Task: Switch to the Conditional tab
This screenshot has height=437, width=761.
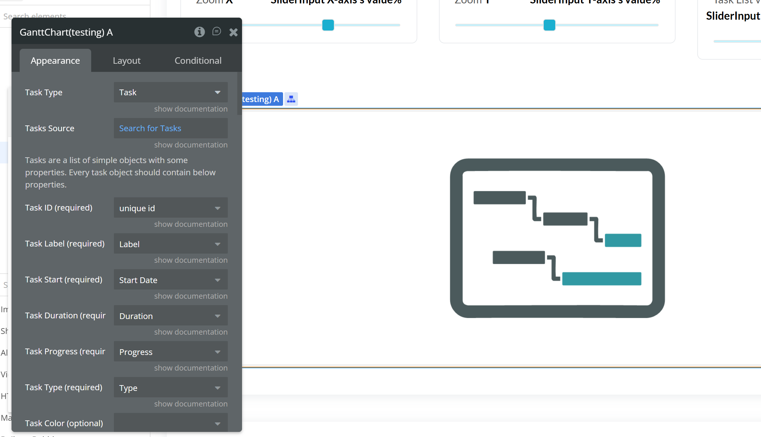Action: 198,60
